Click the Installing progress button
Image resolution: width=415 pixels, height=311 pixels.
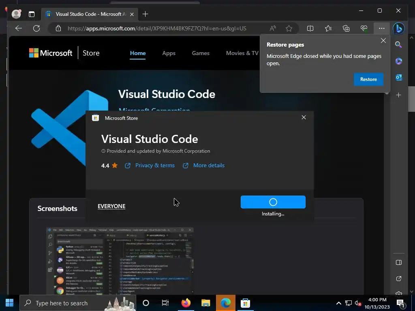click(273, 202)
